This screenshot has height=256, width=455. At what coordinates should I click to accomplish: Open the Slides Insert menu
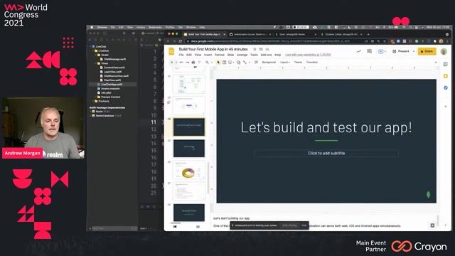208,55
